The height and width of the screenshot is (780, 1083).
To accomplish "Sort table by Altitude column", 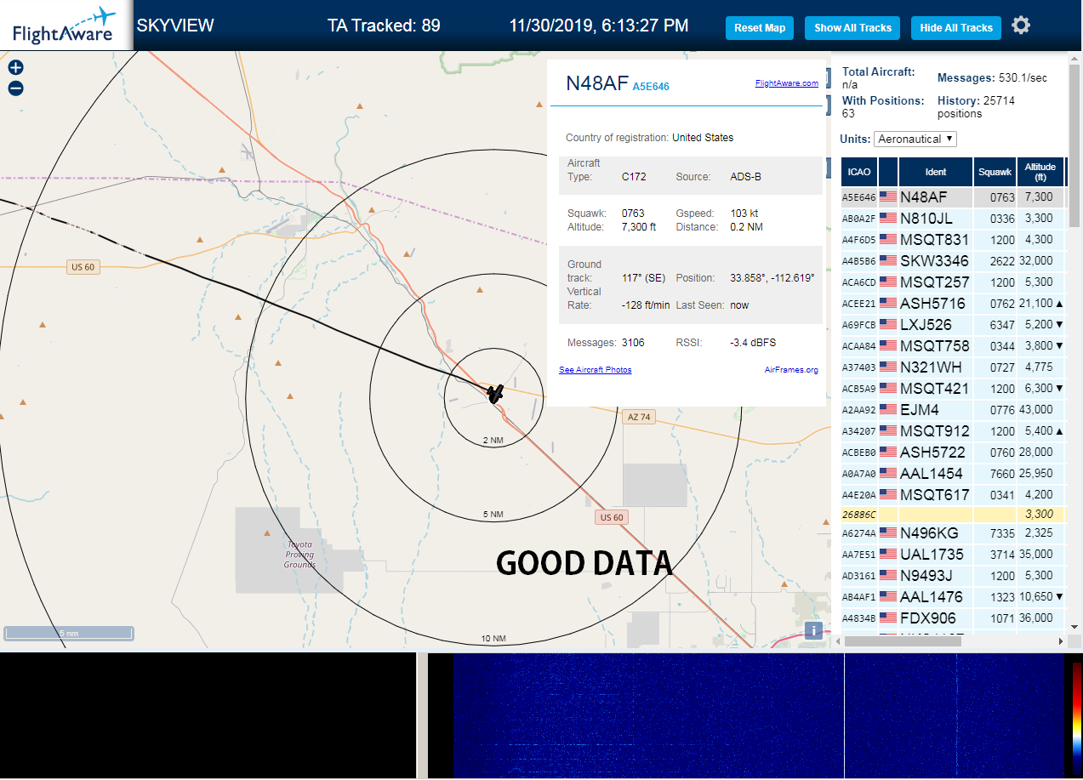I will (x=1040, y=172).
